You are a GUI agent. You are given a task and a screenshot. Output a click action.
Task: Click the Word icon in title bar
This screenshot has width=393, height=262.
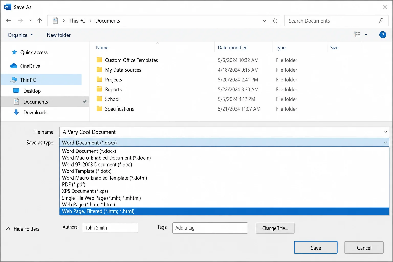point(8,7)
